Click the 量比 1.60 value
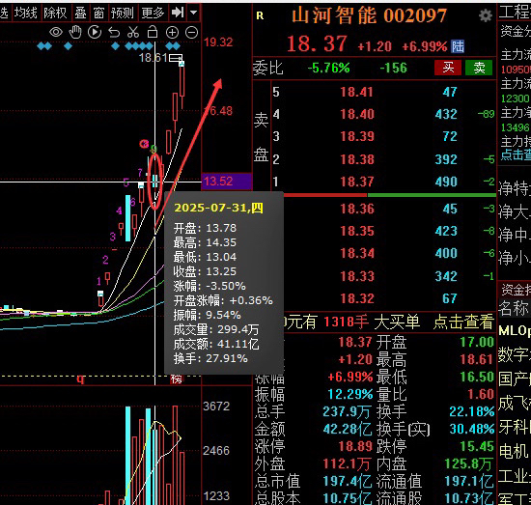 pos(481,394)
